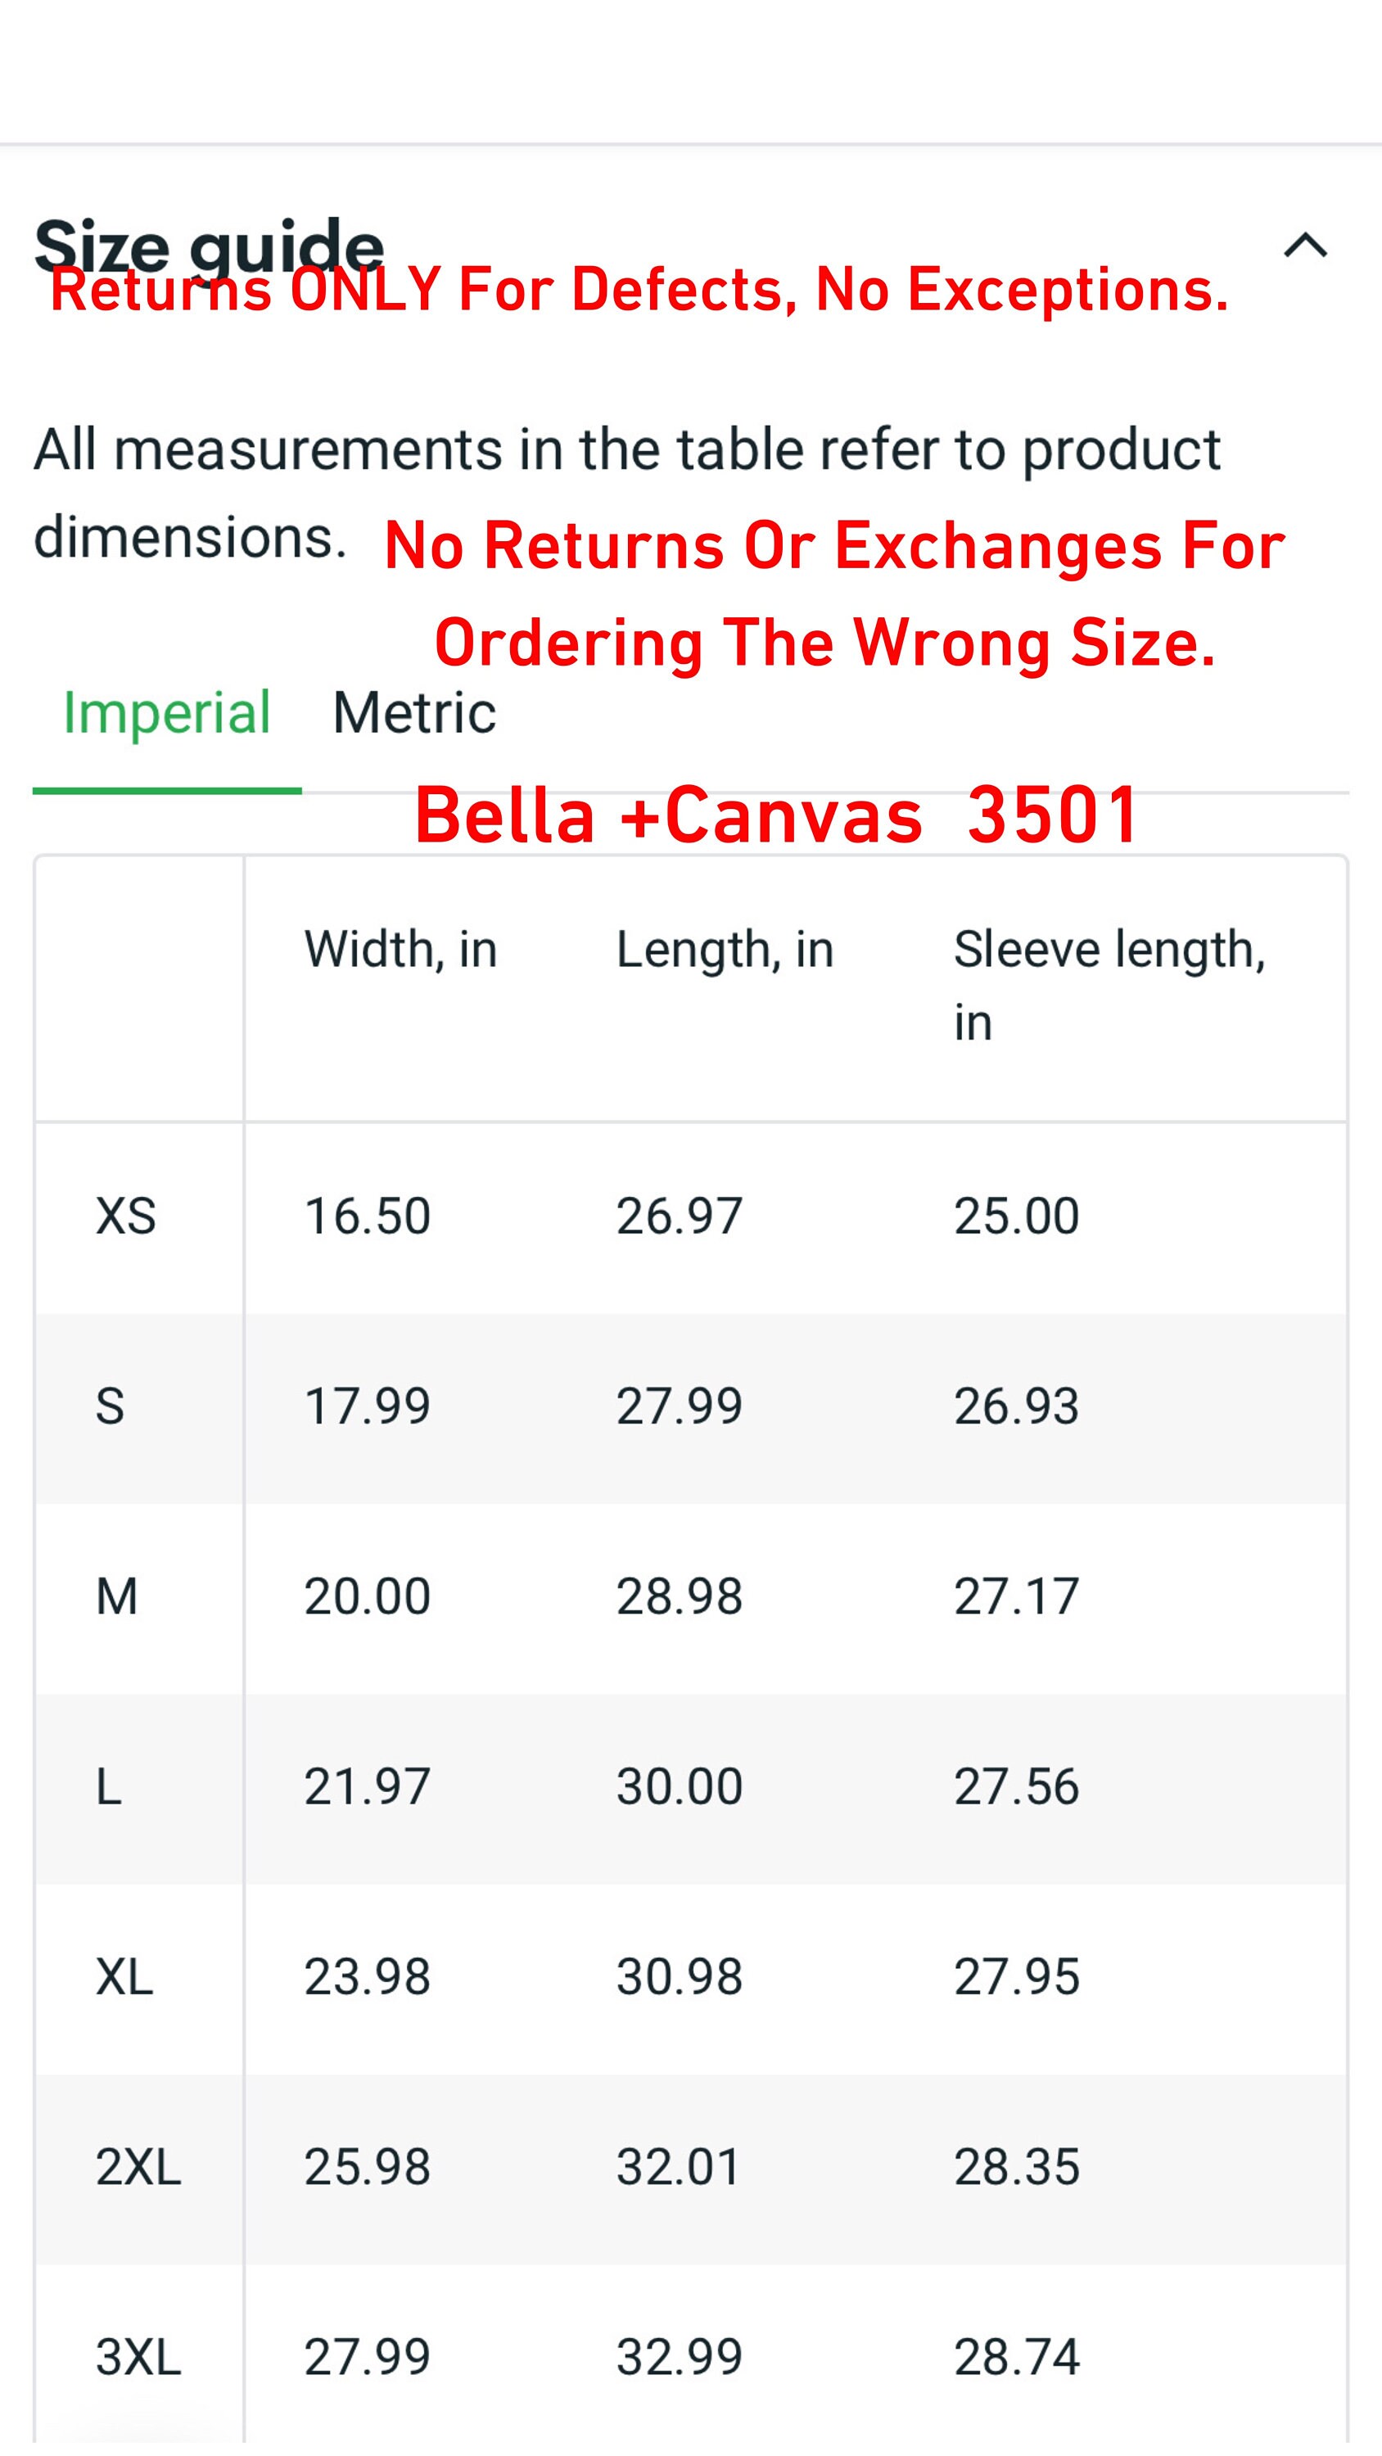Select the 2XL size row label

click(138, 2167)
